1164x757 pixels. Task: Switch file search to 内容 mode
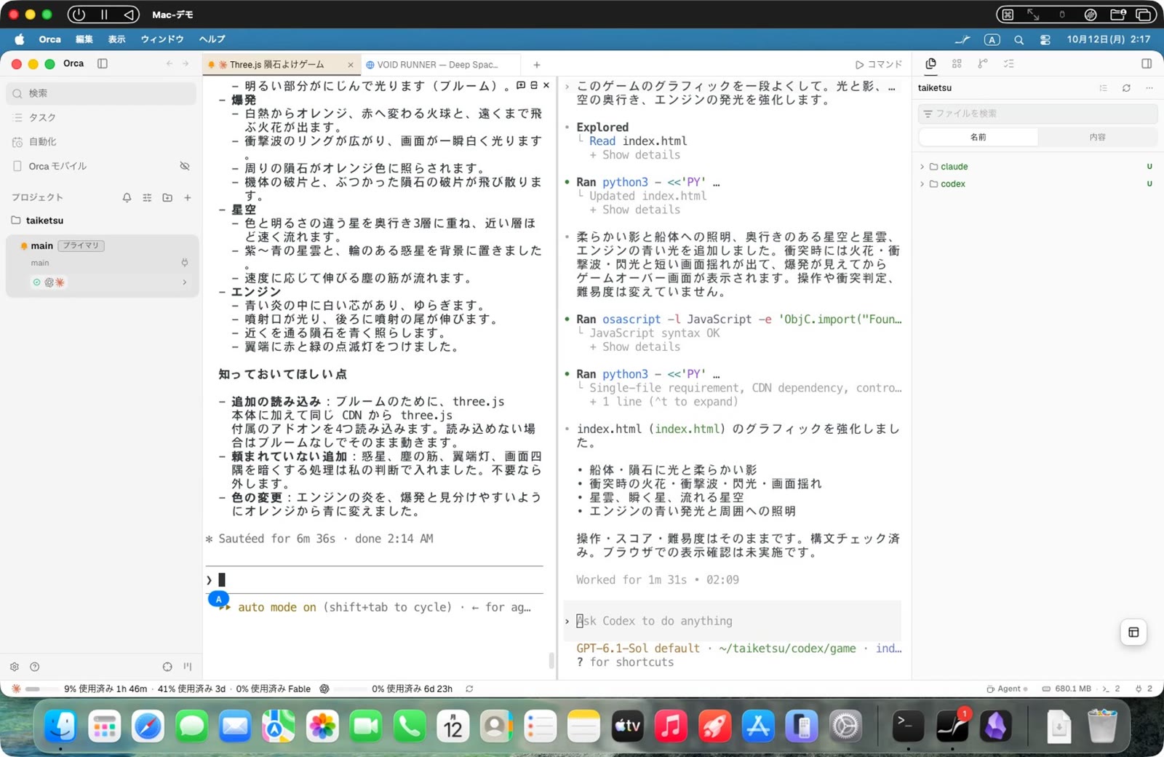(x=1098, y=137)
